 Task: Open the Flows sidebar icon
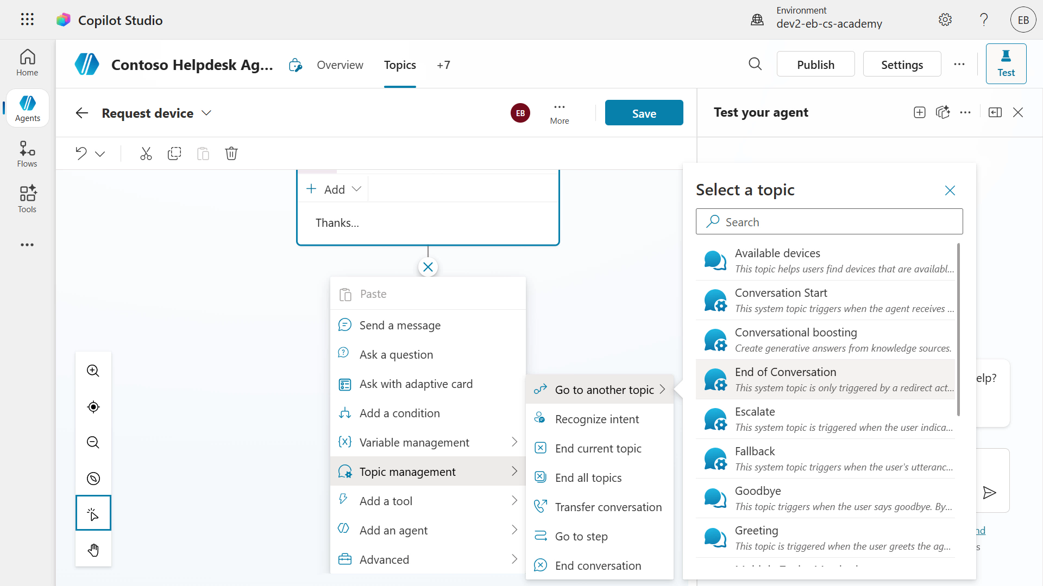tap(27, 154)
